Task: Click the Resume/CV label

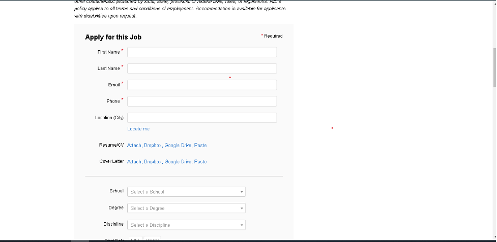Action: click(111, 145)
